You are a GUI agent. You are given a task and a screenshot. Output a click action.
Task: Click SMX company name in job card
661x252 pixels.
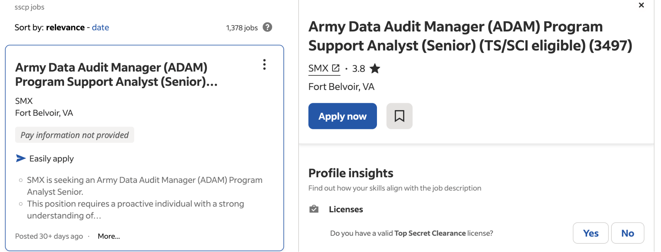click(x=24, y=101)
